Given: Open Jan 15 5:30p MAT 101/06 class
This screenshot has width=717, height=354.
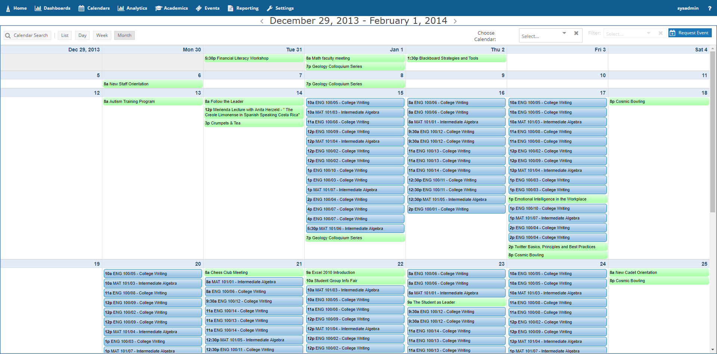Looking at the screenshot, I should [x=355, y=228].
